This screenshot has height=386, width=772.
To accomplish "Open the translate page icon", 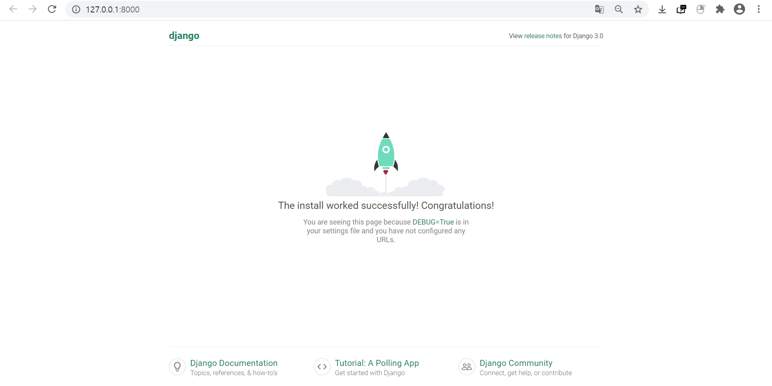I will [x=600, y=9].
